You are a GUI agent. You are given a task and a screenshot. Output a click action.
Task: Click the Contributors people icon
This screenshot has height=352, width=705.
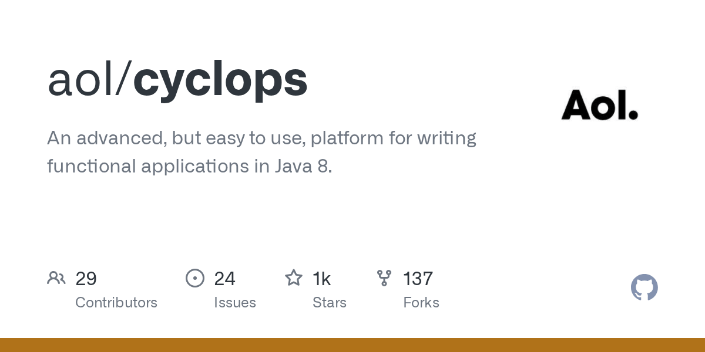coord(56,278)
